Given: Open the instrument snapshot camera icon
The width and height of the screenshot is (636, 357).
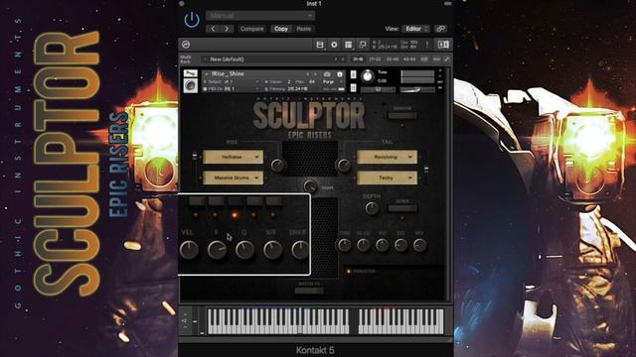Looking at the screenshot, I should pyautogui.click(x=327, y=74).
